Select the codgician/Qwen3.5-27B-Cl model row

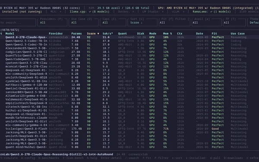click(129, 52)
